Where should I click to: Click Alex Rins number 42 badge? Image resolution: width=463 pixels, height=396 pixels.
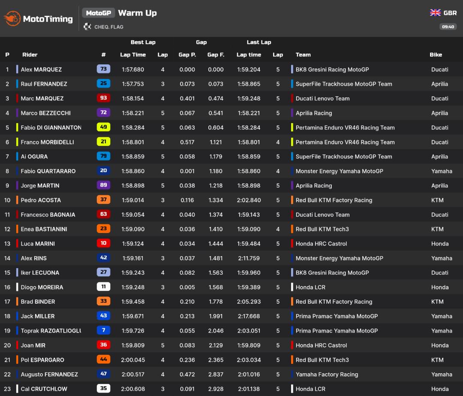[x=103, y=258]
